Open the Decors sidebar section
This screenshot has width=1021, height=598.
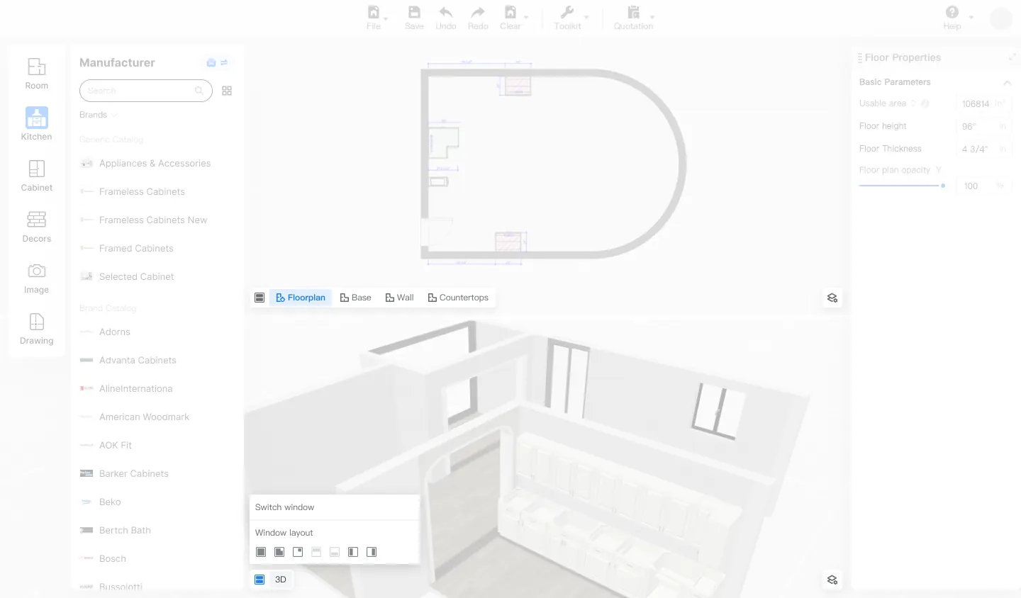(x=37, y=227)
